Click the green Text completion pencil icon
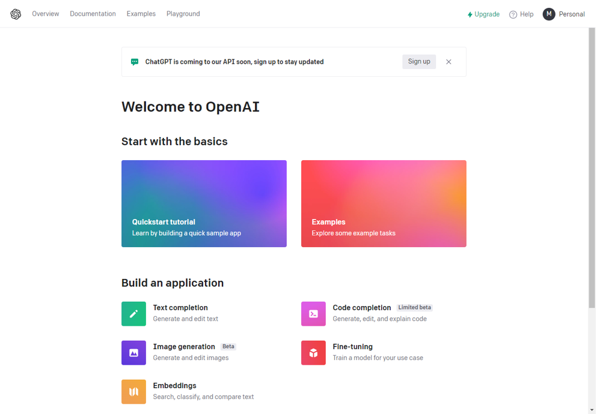This screenshot has width=597, height=414. pos(133,314)
